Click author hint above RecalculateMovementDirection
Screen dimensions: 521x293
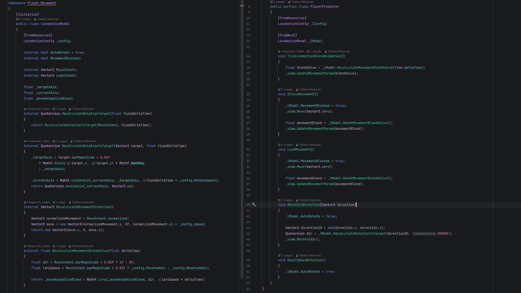pyautogui.click(x=81, y=202)
